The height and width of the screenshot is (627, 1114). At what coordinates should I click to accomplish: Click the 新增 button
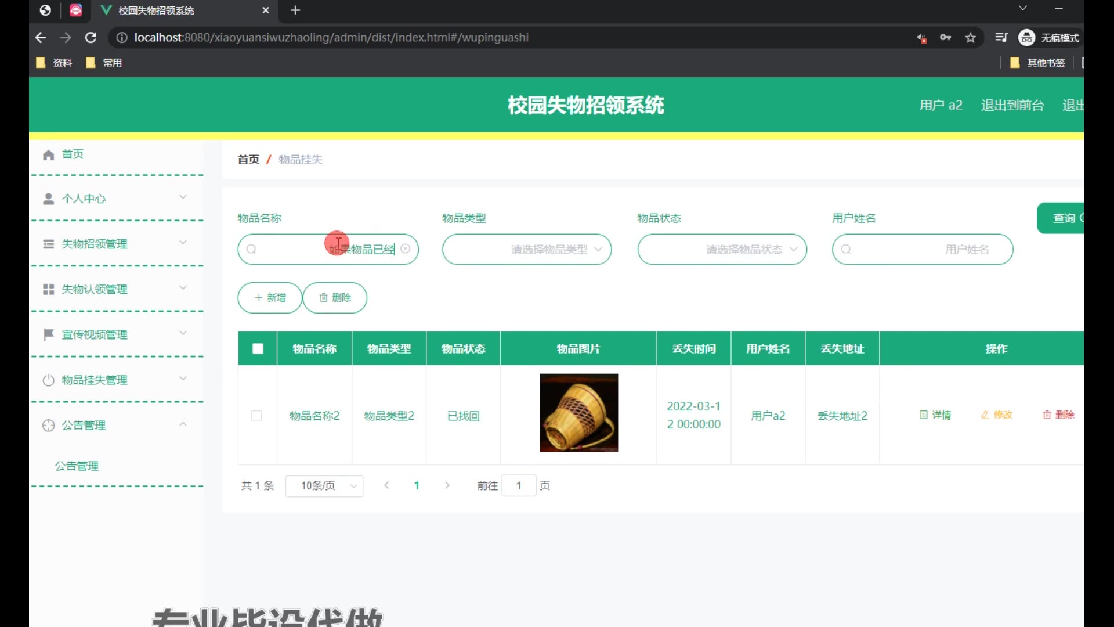[270, 298]
